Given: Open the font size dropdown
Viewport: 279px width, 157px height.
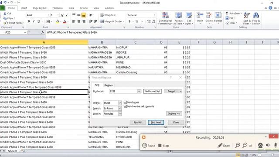Looking at the screenshot, I should coord(58,15).
